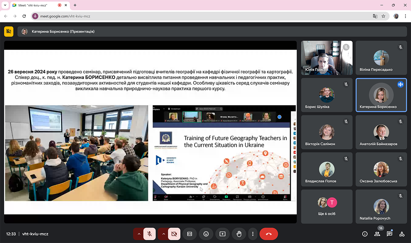Image resolution: width=411 pixels, height=243 pixels.
Task: Show the participants list
Action: pos(377,234)
